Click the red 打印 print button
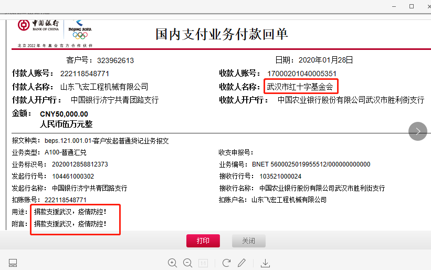This screenshot has width=431, height=270. coord(203,241)
